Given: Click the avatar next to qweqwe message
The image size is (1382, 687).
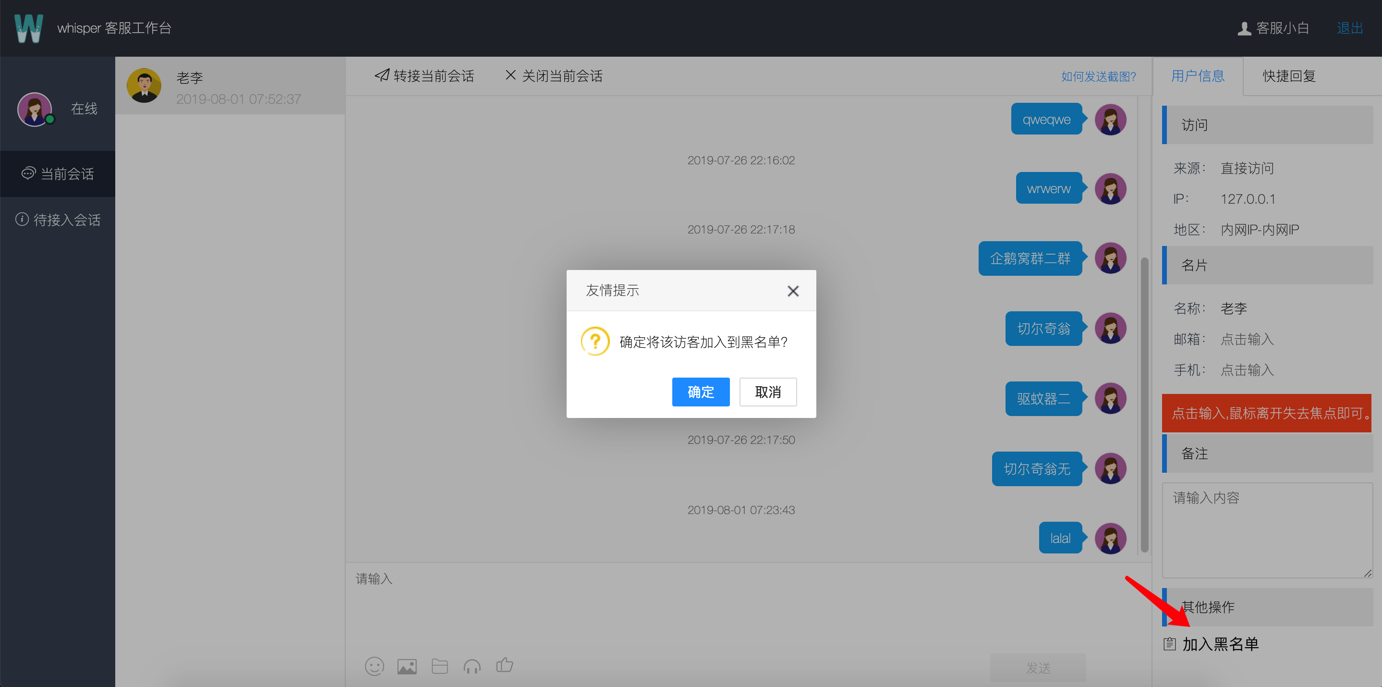Looking at the screenshot, I should 1110,119.
